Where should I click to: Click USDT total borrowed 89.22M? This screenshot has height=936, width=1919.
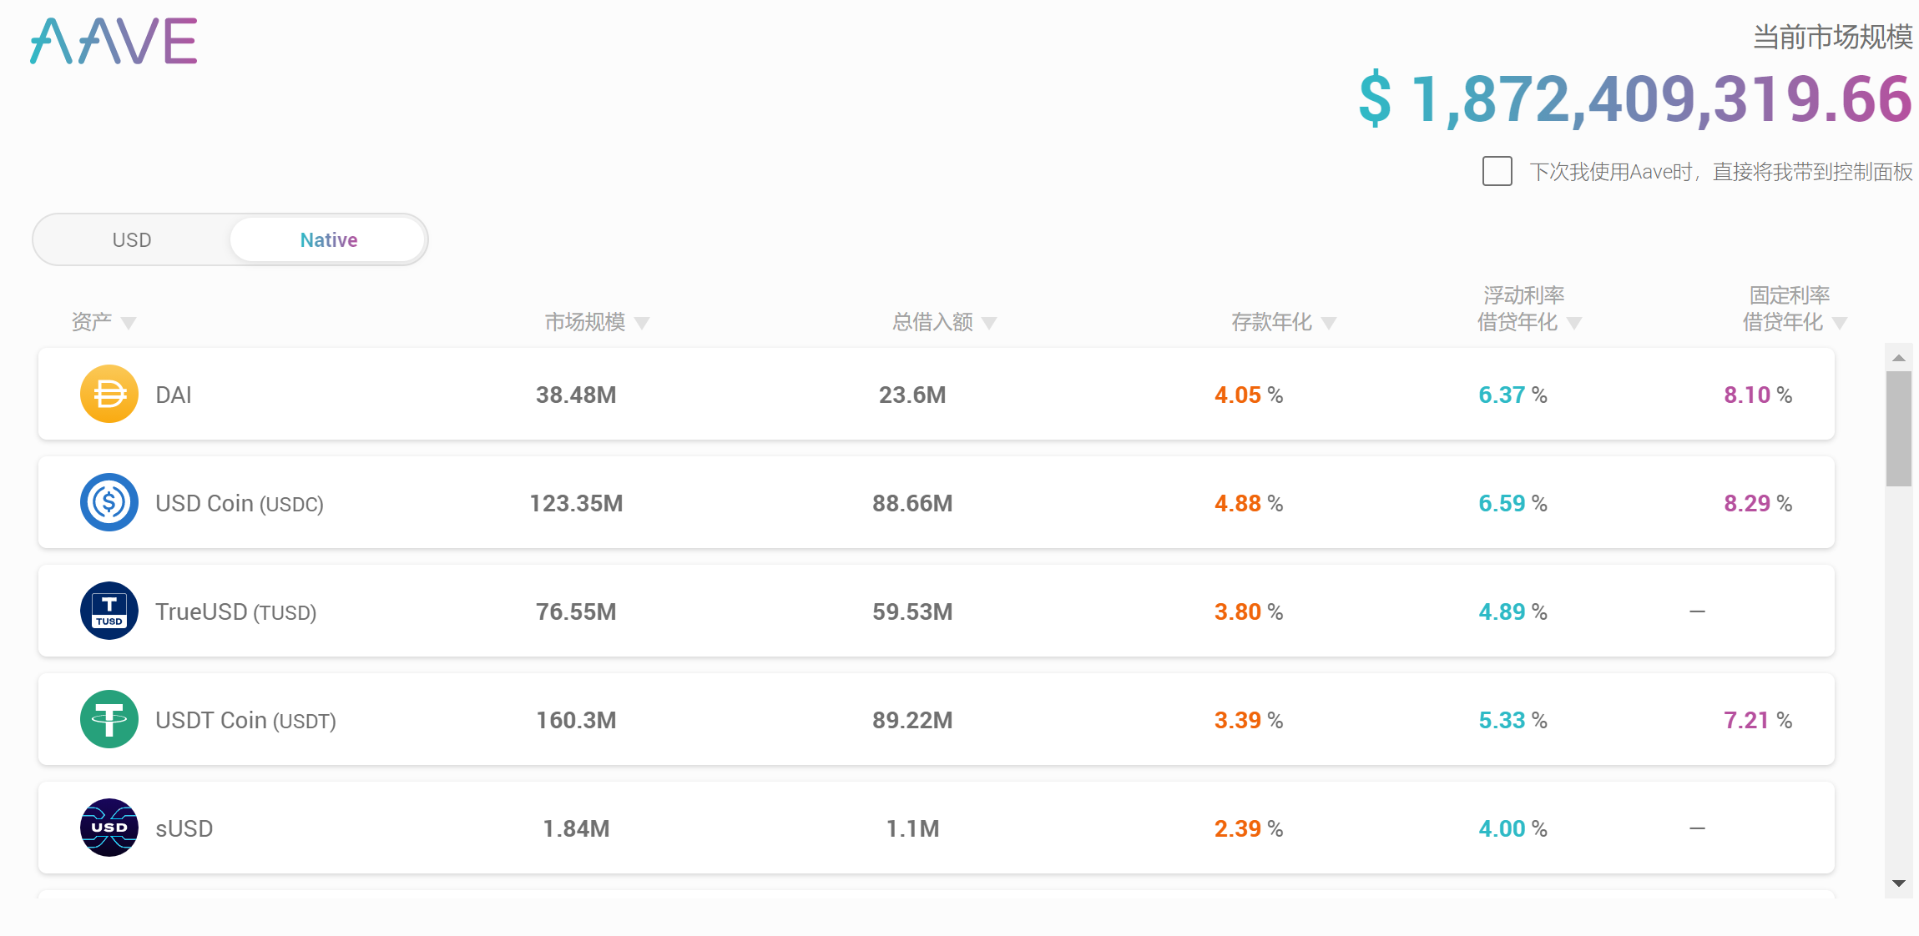click(x=912, y=720)
